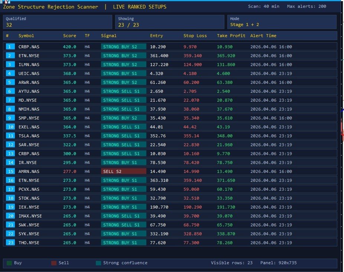This screenshot has width=344, height=272.
Task: Click stop loss value 9.970
Action: tap(190, 47)
